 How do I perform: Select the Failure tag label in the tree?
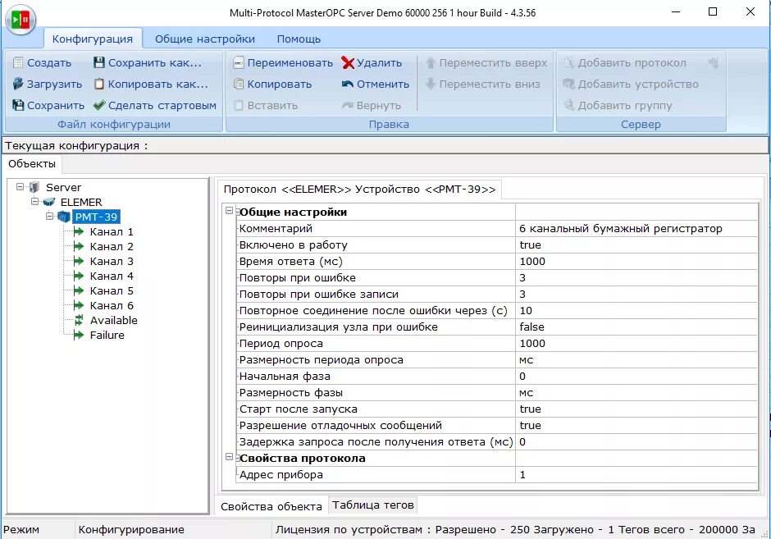click(x=107, y=335)
